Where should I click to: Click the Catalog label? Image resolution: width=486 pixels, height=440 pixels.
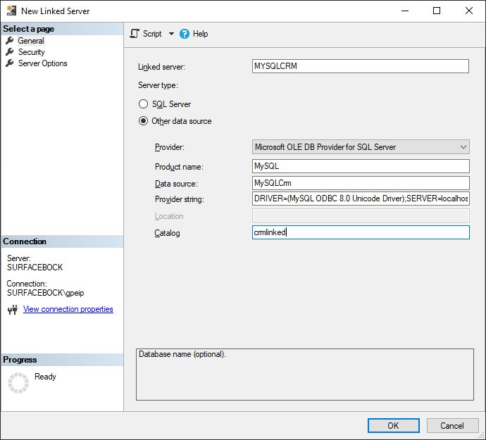tap(167, 233)
